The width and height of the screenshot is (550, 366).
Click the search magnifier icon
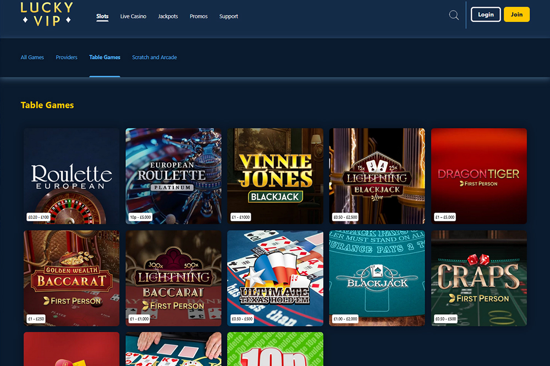click(x=454, y=15)
